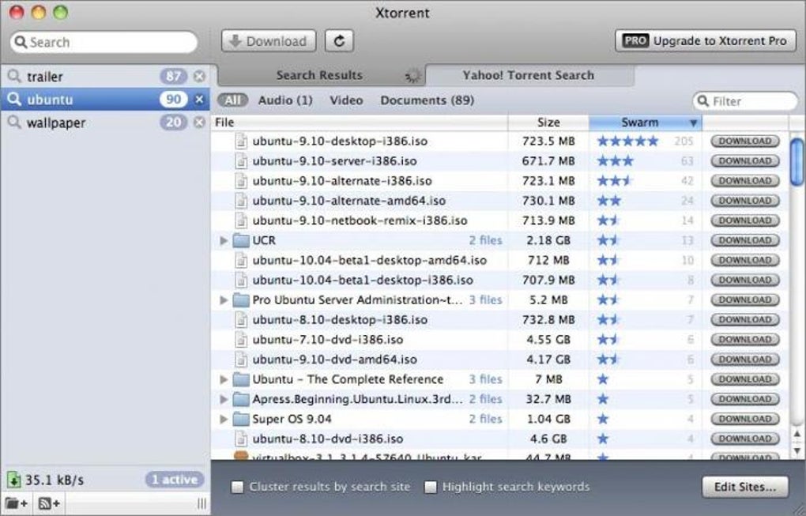The width and height of the screenshot is (806, 516).
Task: Click file icon of ubuntu-9.10-desktop-i386.iso
Action: coord(241,141)
